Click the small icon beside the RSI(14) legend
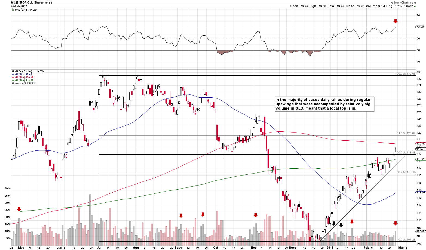 coord(13,10)
